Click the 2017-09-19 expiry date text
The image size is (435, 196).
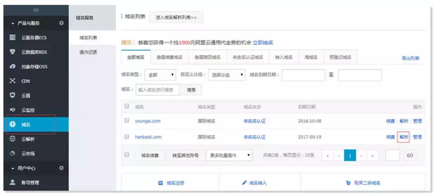[310, 137]
